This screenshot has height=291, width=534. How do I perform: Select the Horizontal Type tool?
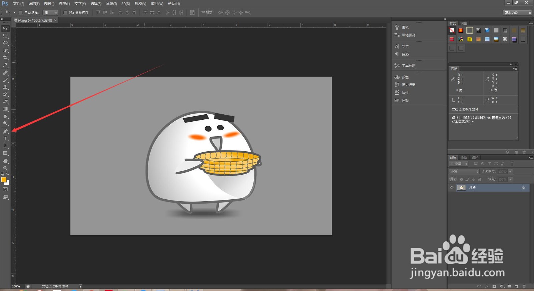pyautogui.click(x=5, y=139)
